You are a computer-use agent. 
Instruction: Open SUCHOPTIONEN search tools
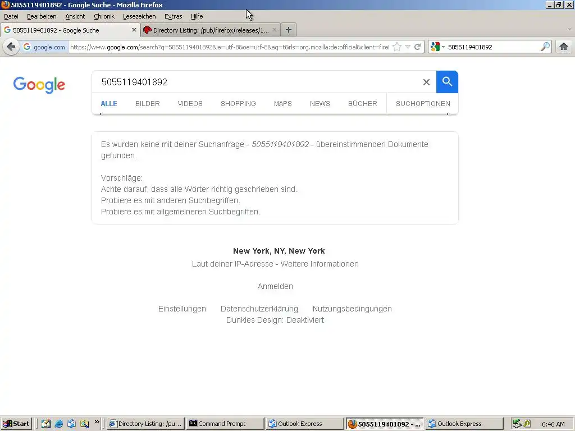click(x=423, y=104)
